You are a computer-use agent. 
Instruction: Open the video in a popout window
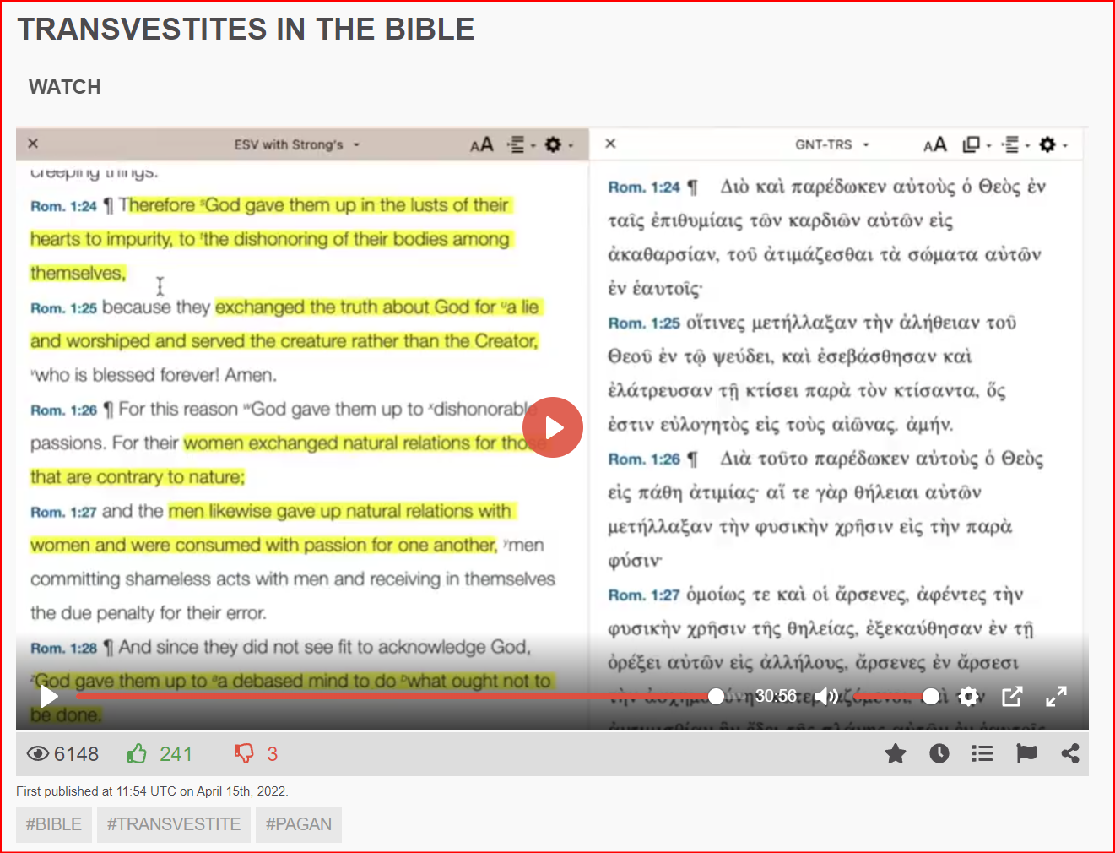[x=1012, y=696]
